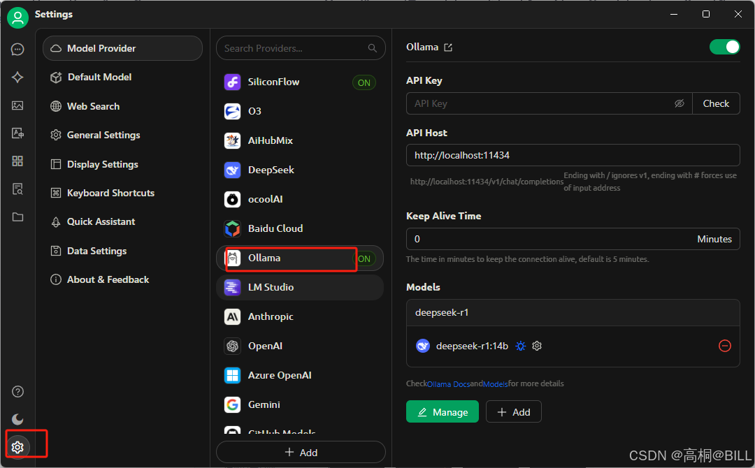Open the image painting sidebar icon
The height and width of the screenshot is (468, 755).
pyautogui.click(x=17, y=105)
